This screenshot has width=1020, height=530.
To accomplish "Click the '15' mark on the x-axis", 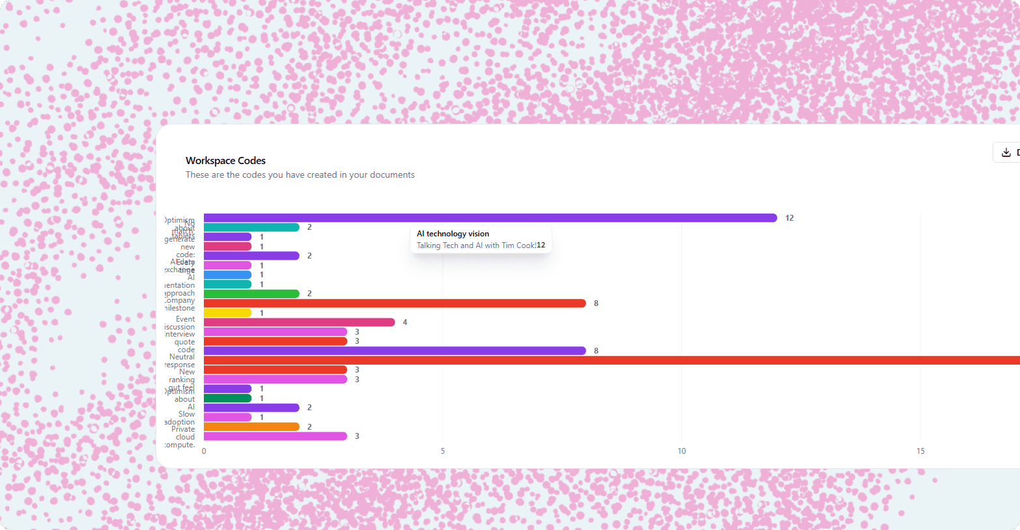I will [920, 450].
